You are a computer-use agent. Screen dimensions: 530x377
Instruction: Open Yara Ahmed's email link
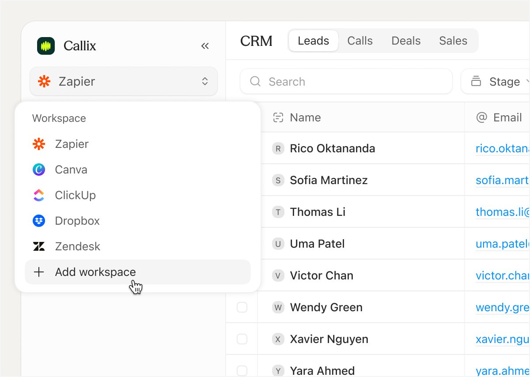503,371
